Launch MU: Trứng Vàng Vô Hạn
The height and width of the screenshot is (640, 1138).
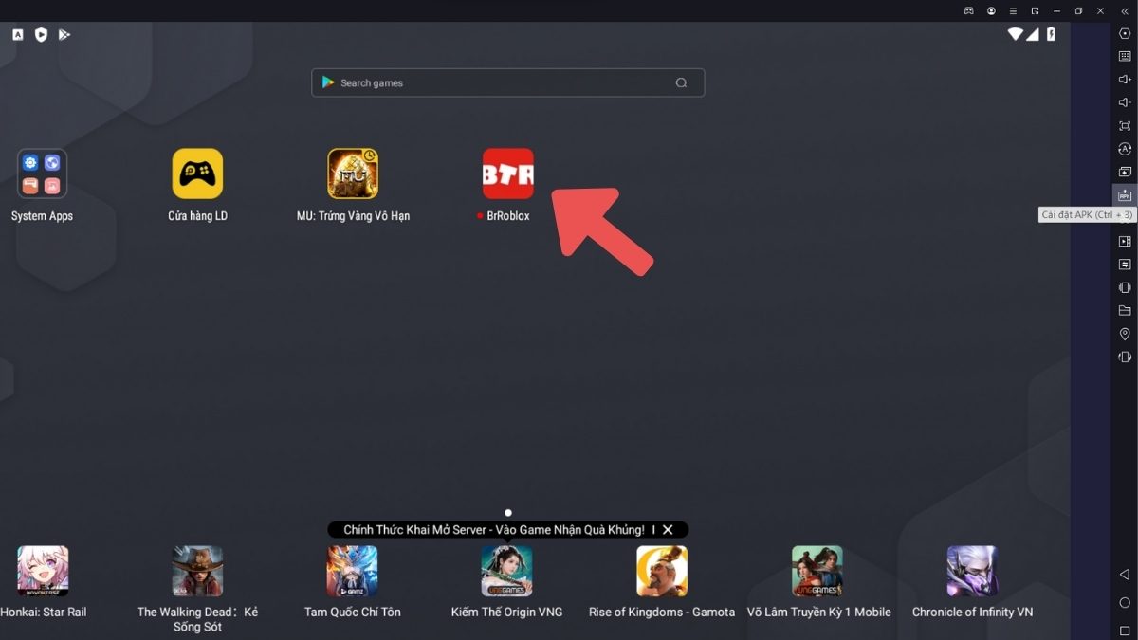pyautogui.click(x=352, y=174)
